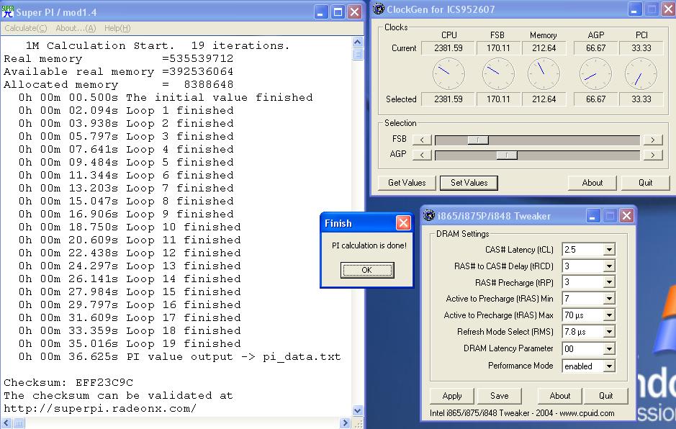This screenshot has height=429, width=676.
Task: Click the current Memory clock field 212.64
Action: pos(544,48)
